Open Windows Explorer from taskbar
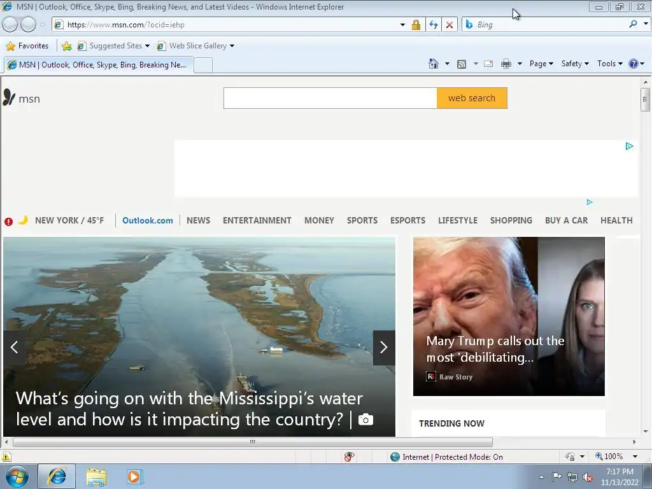The image size is (652, 489). [96, 476]
